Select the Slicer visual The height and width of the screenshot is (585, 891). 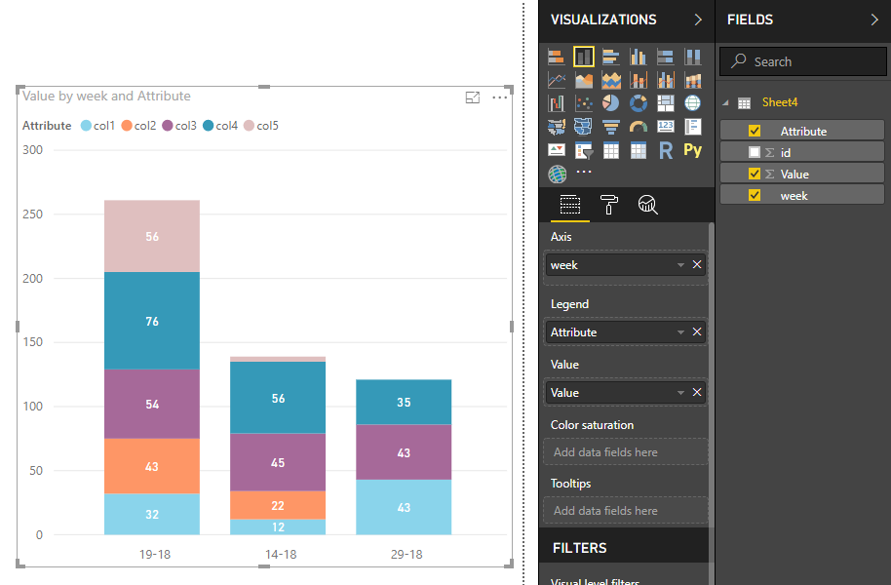click(x=584, y=150)
